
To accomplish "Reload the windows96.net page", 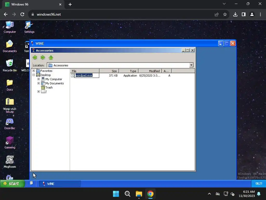I will (x=22, y=15).
